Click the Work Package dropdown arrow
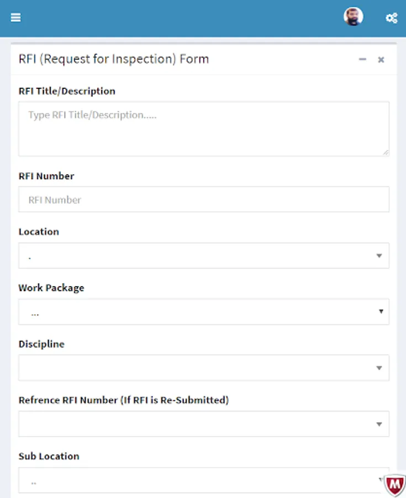 tap(381, 312)
